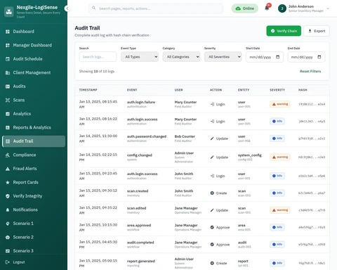Click the Notifications bell icon in sidebar
This screenshot has width=337, height=270.
pyautogui.click(x=8, y=210)
